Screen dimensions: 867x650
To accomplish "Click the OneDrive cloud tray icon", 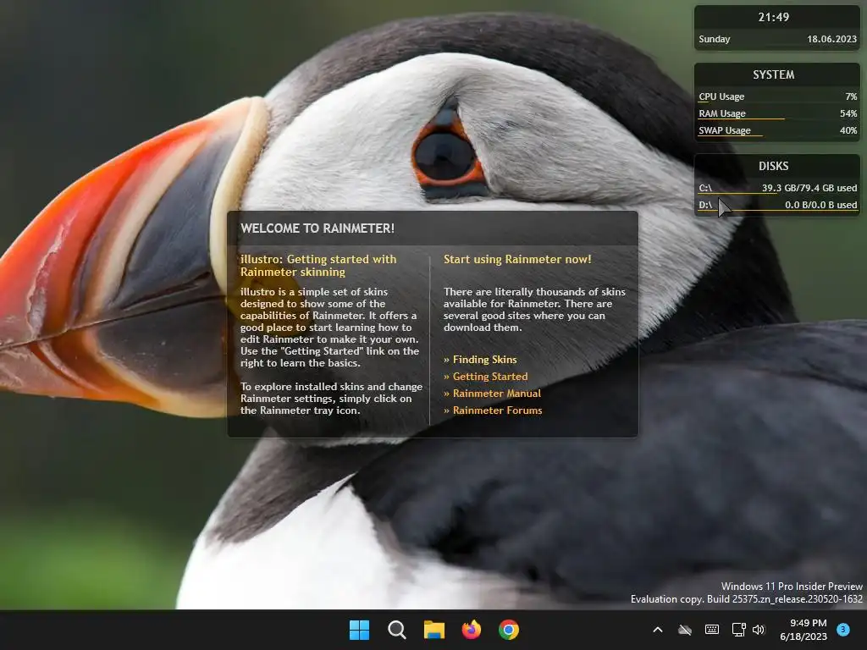I will [684, 630].
